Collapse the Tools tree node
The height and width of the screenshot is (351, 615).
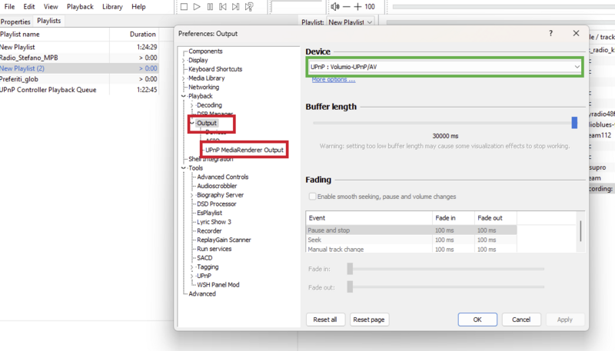(183, 167)
